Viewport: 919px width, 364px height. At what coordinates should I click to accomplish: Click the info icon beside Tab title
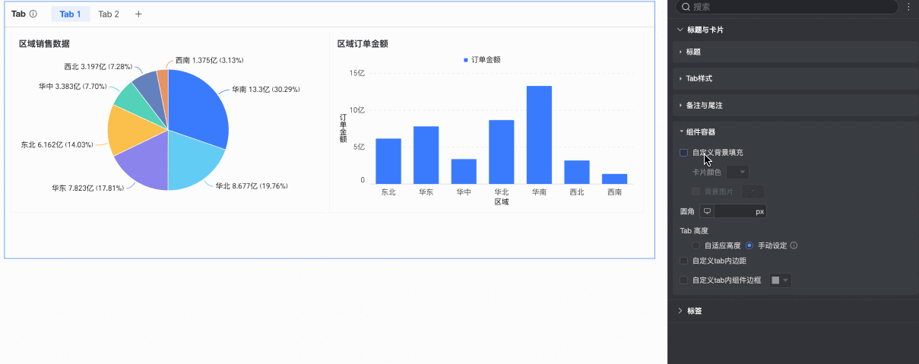[33, 14]
